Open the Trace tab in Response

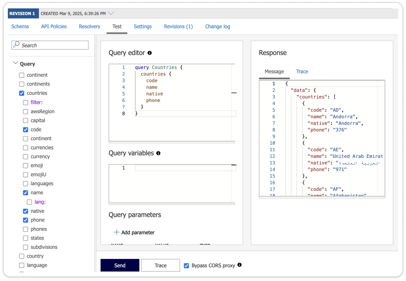coord(302,72)
